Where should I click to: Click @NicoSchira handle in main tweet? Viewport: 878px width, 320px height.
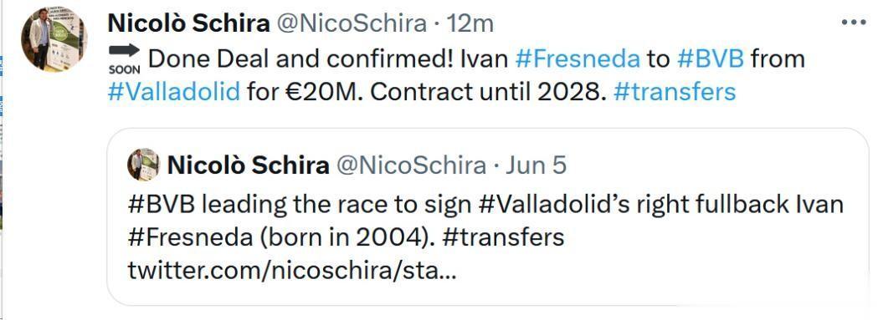click(352, 23)
